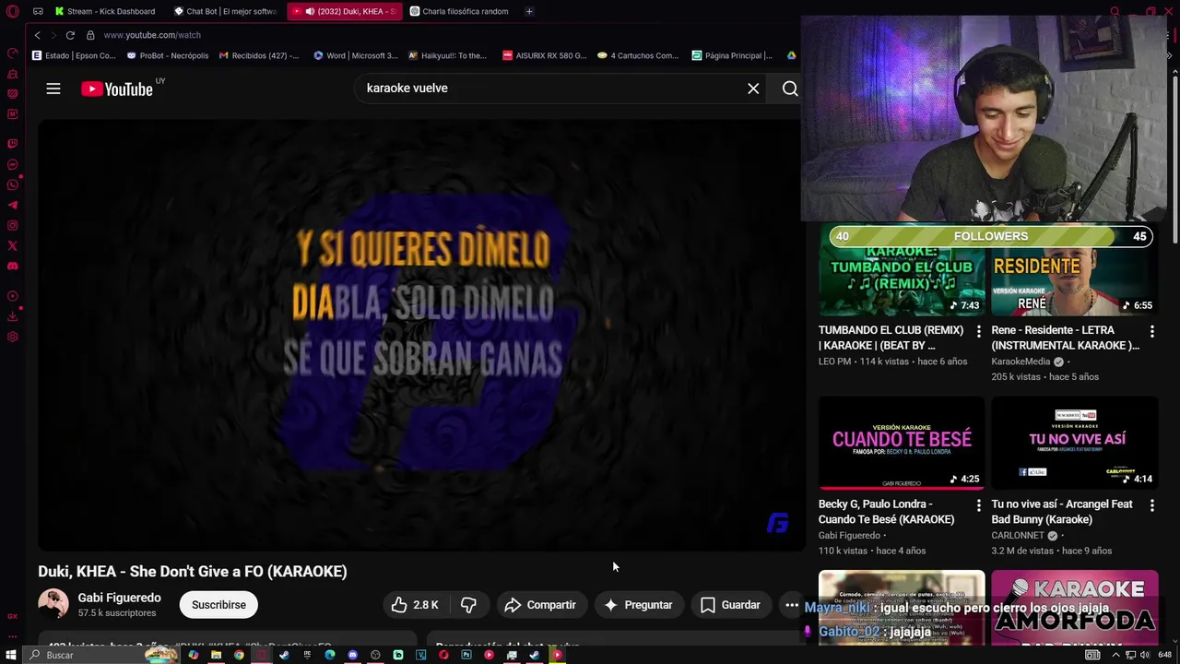Screen dimensions: 1180x664
Task: Open downloads in the Opera sidebar
Action: pyautogui.click(x=12, y=316)
